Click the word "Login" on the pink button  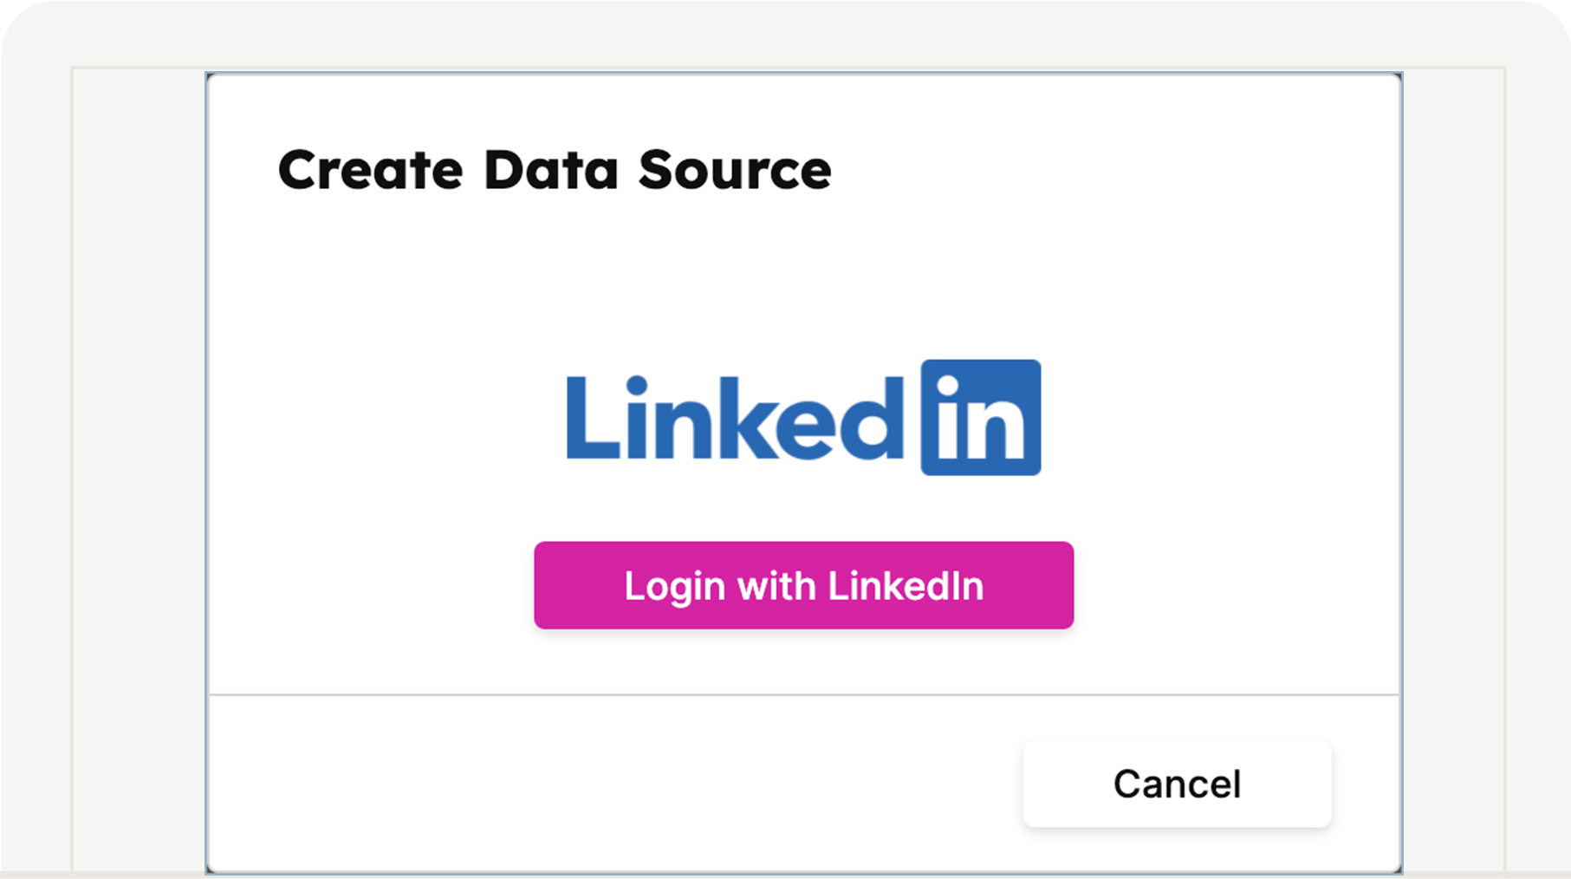tap(675, 587)
